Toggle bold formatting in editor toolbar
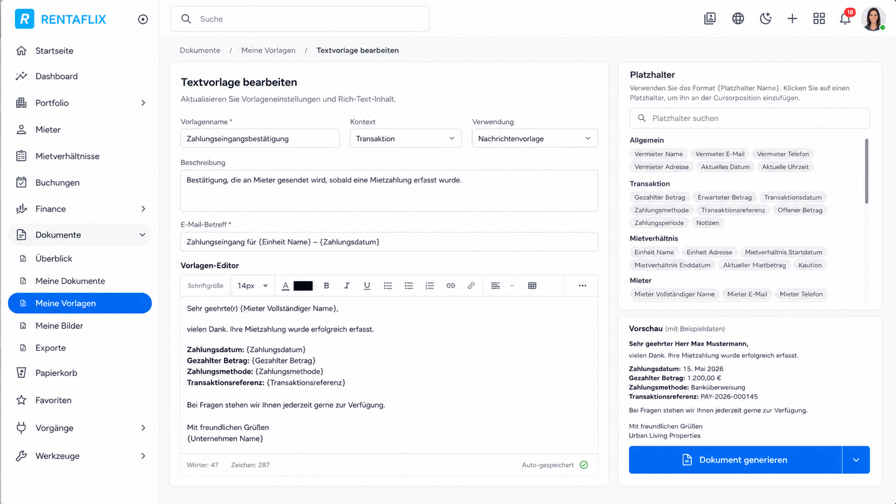The width and height of the screenshot is (896, 504). click(326, 286)
